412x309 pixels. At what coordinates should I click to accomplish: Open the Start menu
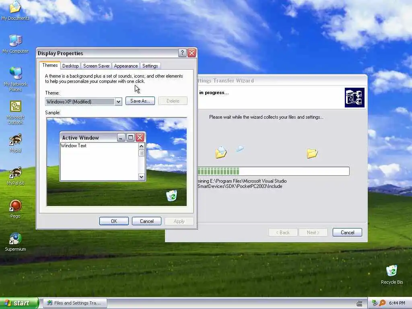(19, 303)
